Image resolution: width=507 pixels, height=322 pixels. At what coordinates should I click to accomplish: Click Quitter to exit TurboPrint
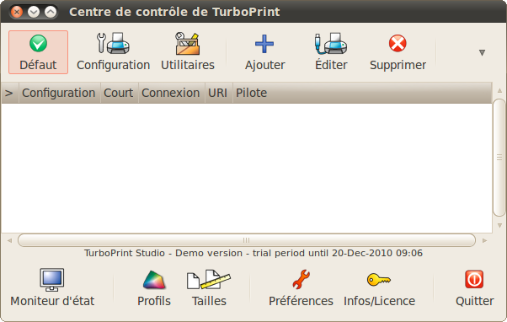click(x=474, y=288)
